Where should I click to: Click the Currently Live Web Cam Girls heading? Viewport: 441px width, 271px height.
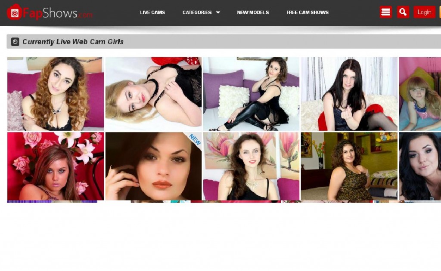(x=73, y=42)
